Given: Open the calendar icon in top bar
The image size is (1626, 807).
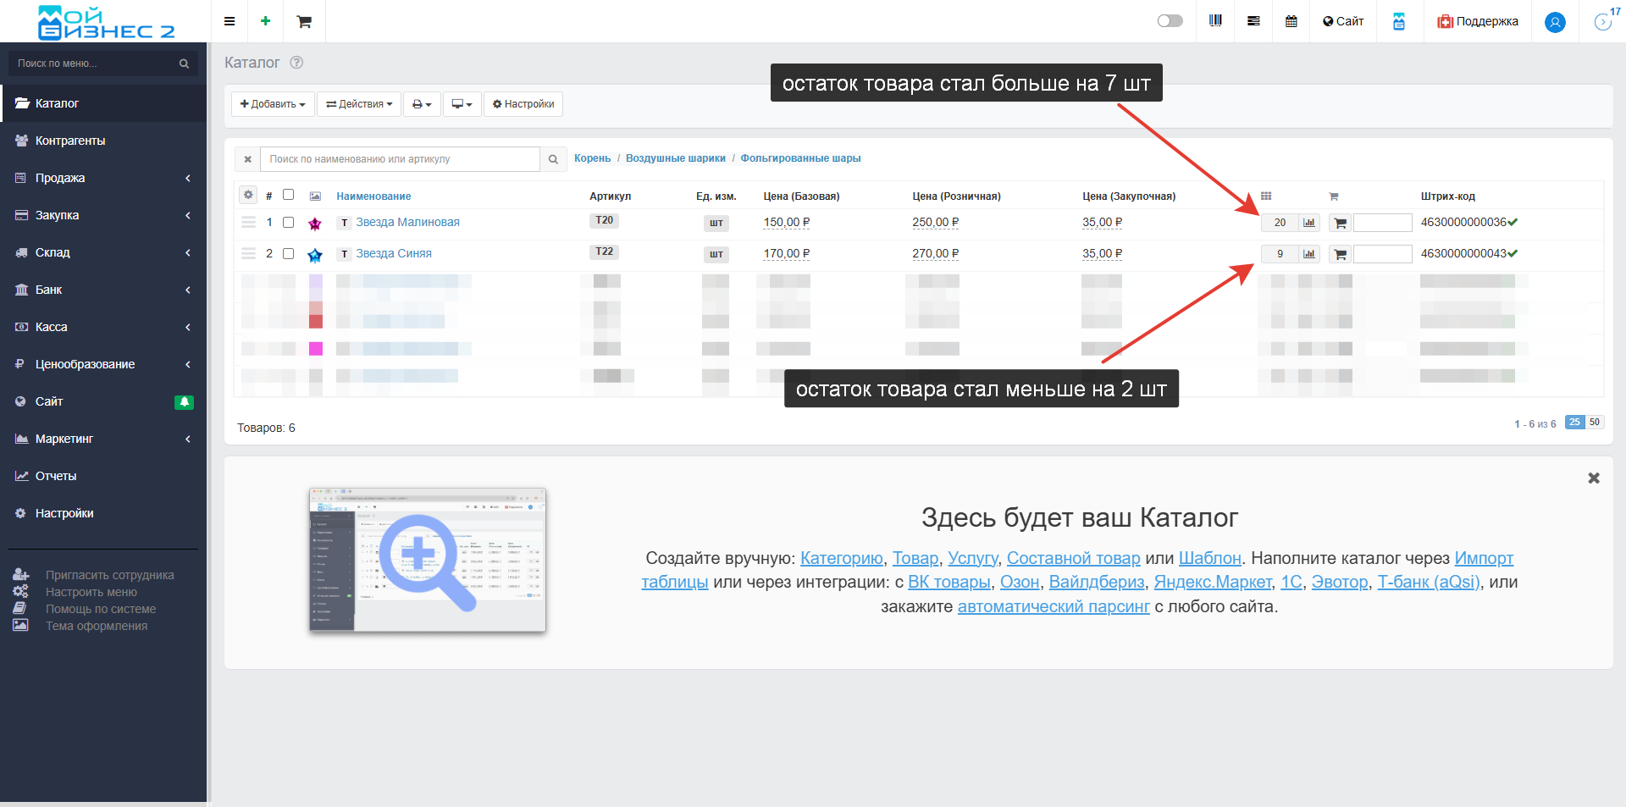Looking at the screenshot, I should (x=1291, y=21).
